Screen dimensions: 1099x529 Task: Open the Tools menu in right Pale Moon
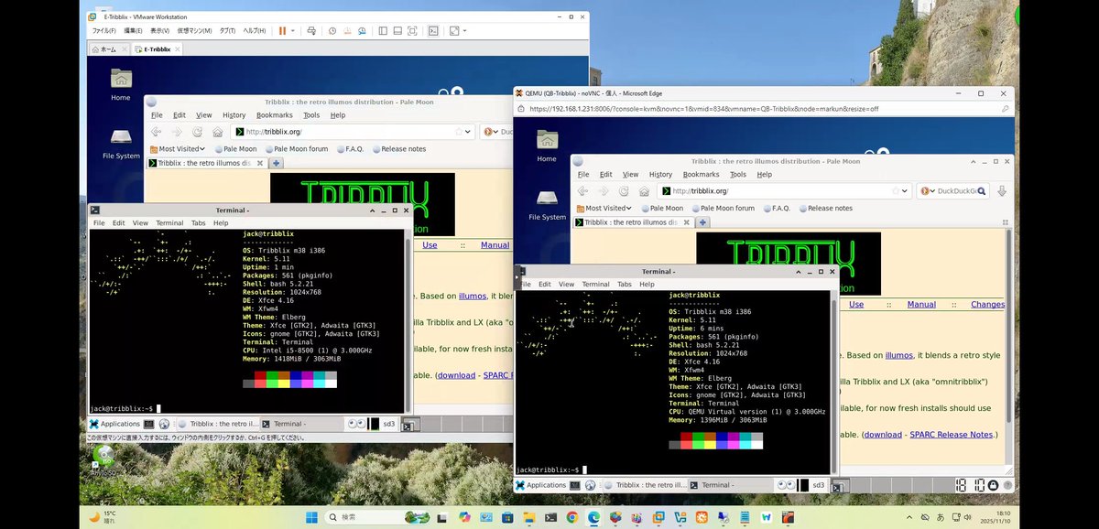738,174
